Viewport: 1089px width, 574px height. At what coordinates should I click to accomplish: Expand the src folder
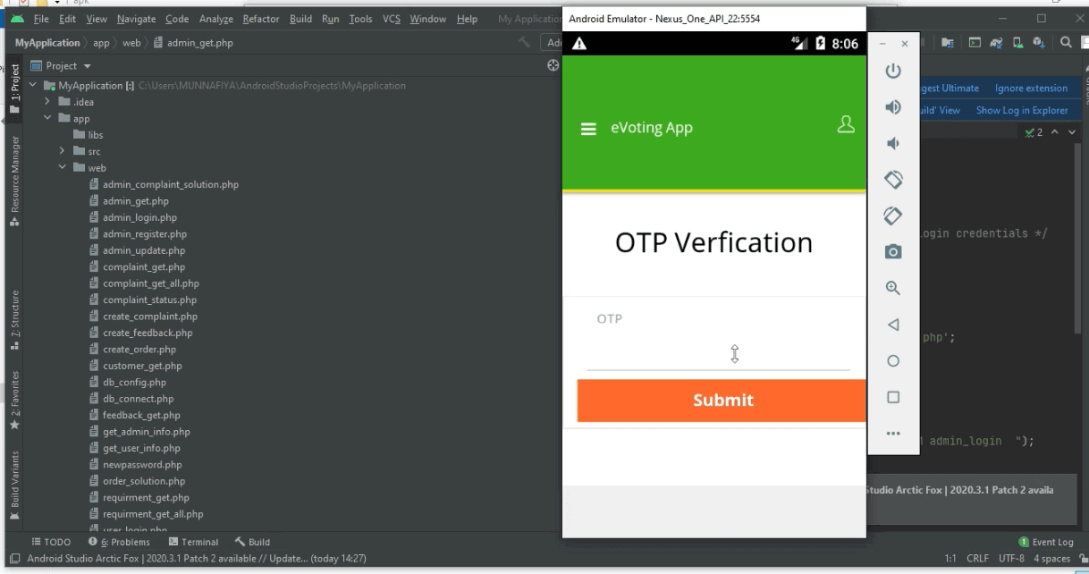click(x=63, y=152)
